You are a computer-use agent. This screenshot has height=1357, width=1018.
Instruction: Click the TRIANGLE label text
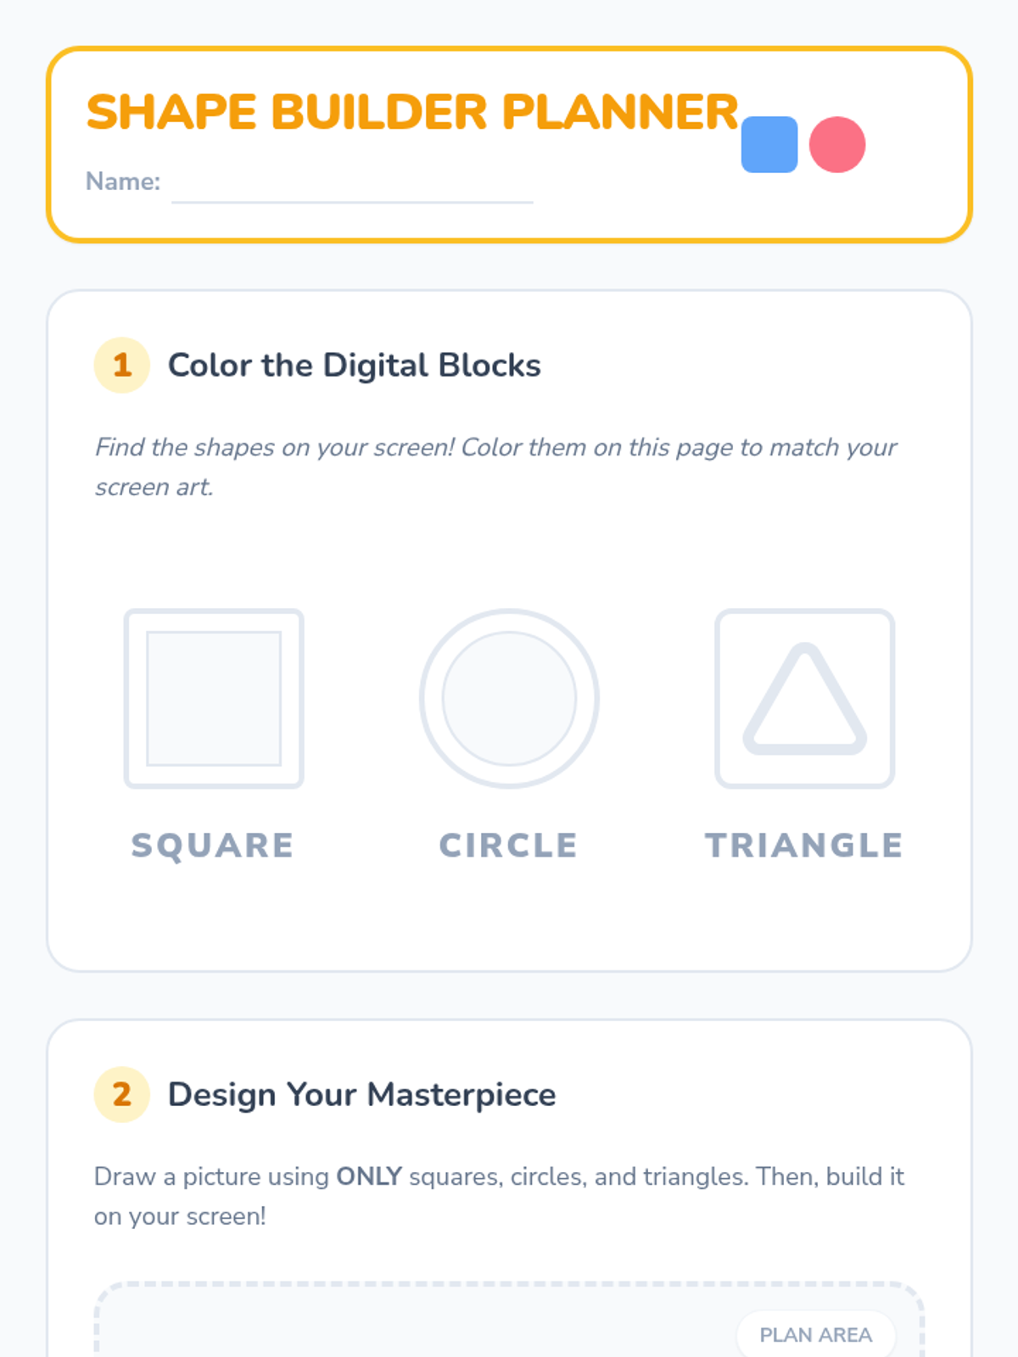point(804,846)
